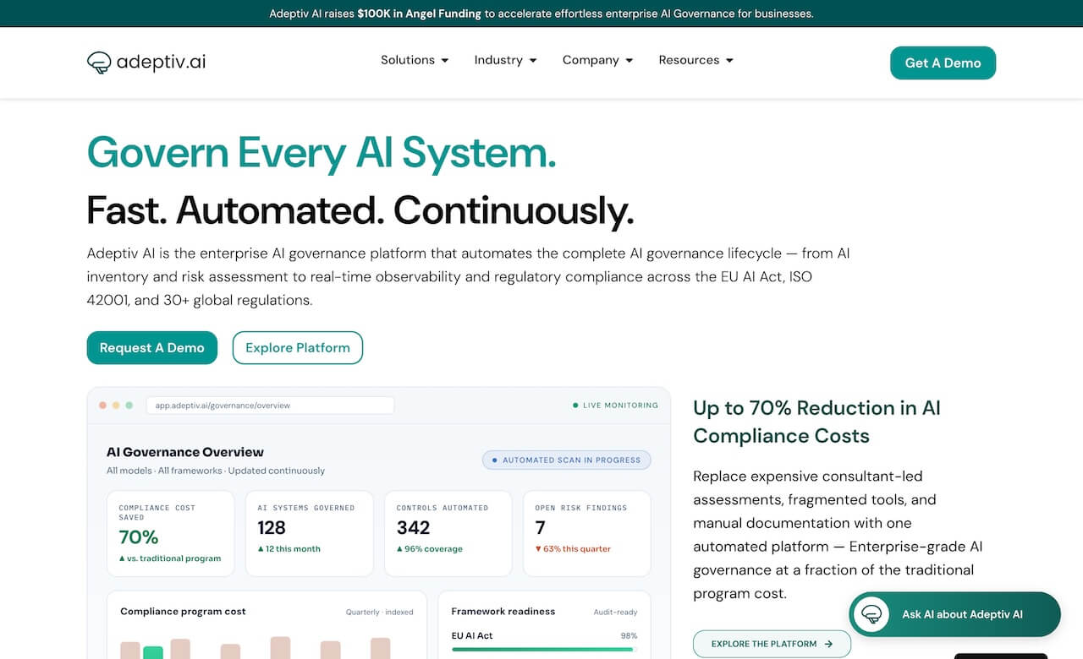Click the red mock window control dot

click(102, 406)
